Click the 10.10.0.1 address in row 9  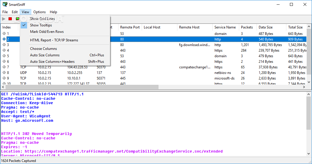point(74,78)
